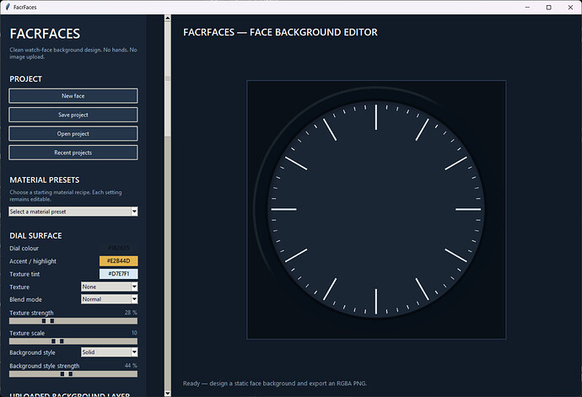Show the Recent projects list

[x=73, y=153]
